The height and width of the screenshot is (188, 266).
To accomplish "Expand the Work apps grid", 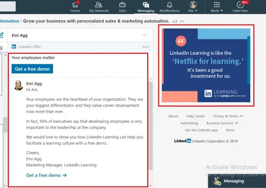I will point(217,5).
